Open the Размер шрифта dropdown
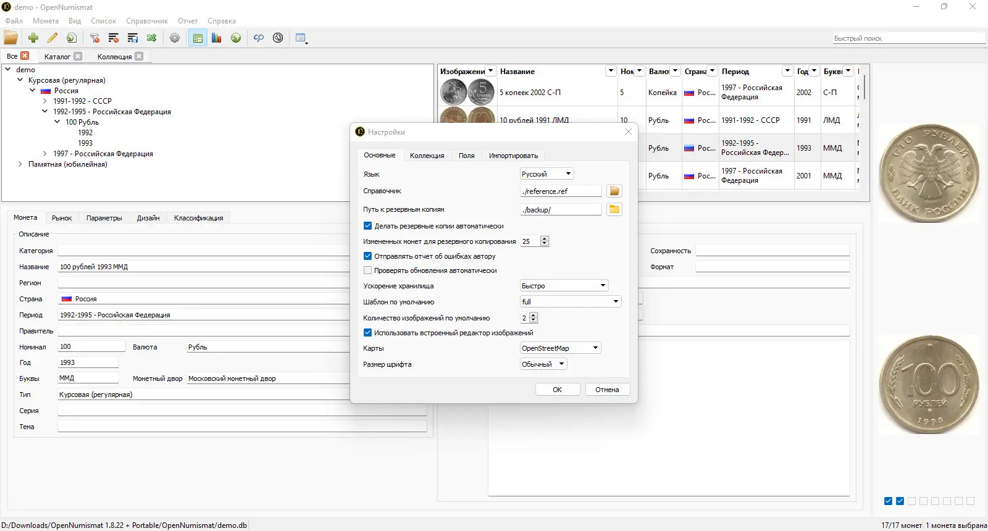This screenshot has height=531, width=988. (543, 364)
